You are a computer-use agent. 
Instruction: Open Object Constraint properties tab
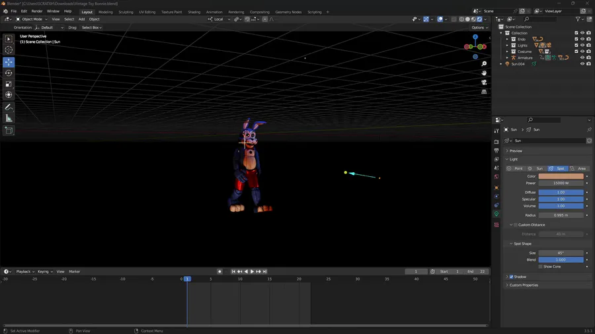pyautogui.click(x=496, y=205)
